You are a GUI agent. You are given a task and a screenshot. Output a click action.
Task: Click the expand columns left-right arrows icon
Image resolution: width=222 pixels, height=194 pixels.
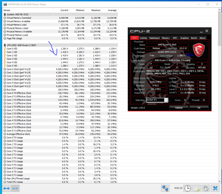(x=6, y=188)
